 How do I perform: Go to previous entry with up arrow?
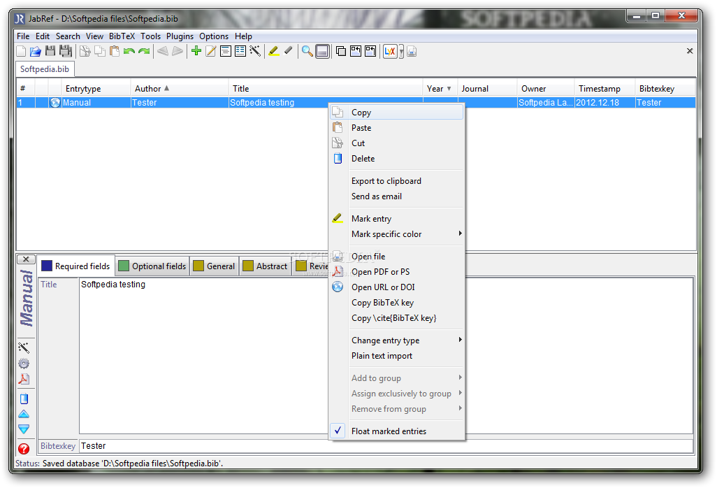(24, 415)
